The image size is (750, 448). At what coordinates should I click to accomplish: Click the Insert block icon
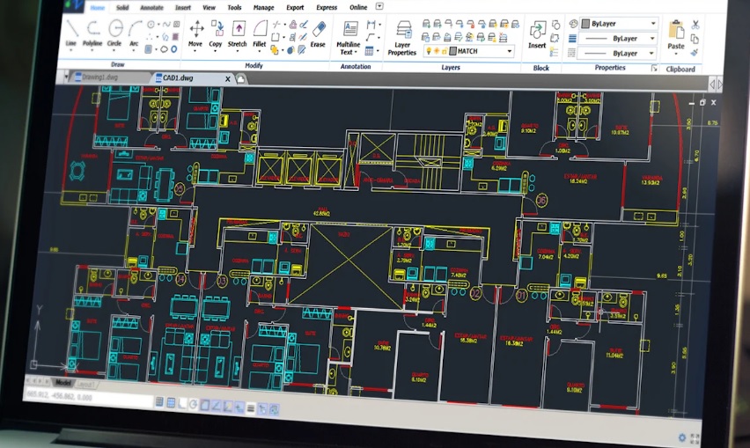537,33
